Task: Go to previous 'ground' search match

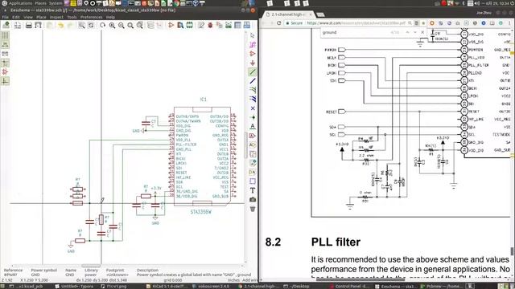Action: (407, 32)
